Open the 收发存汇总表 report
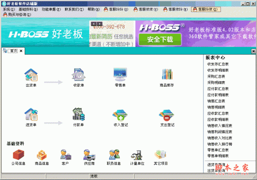 coord(218,64)
